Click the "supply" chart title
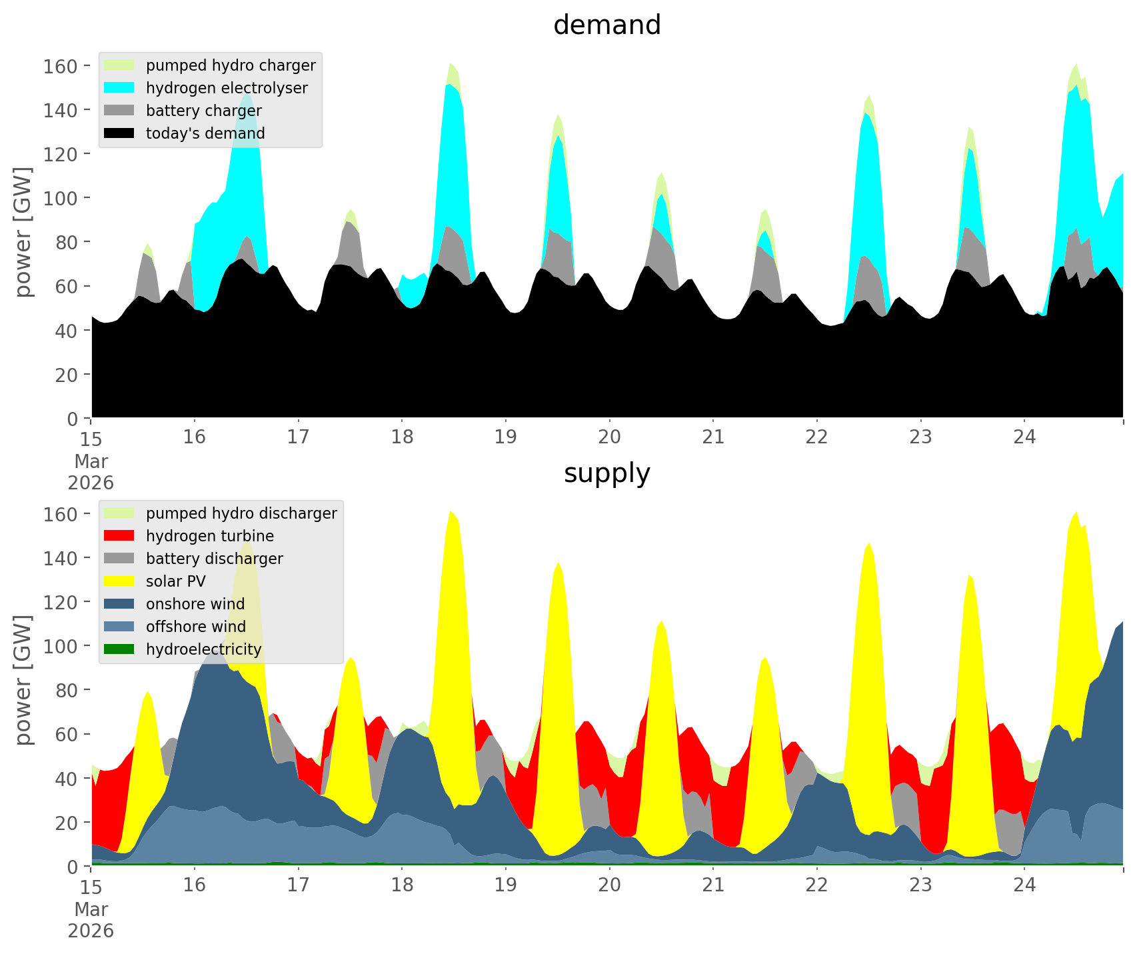The width and height of the screenshot is (1137, 954). tap(606, 473)
